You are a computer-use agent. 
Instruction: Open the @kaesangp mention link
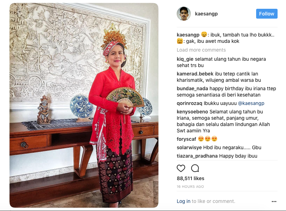click(x=251, y=103)
